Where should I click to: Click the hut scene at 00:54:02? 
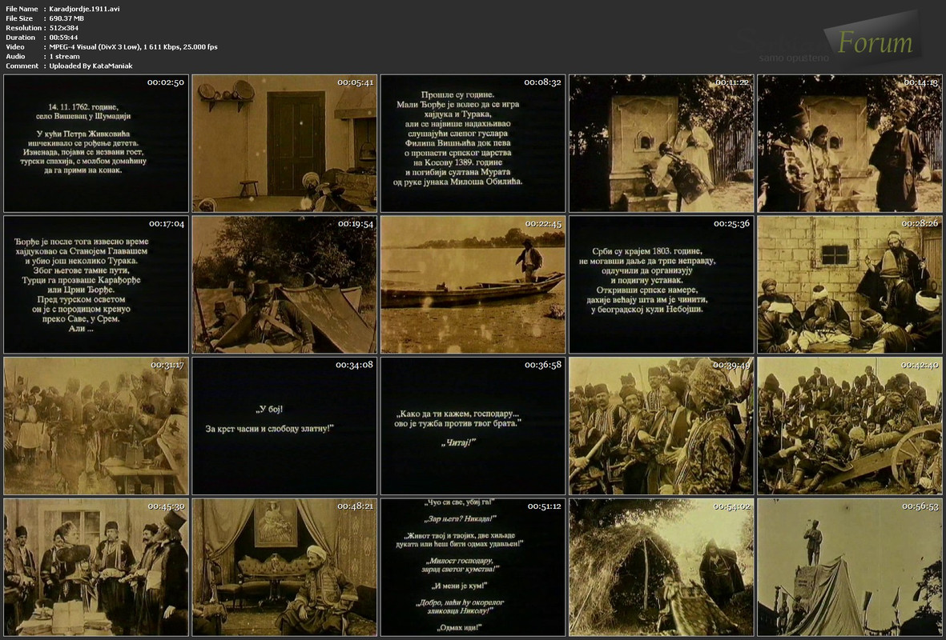tap(661, 567)
